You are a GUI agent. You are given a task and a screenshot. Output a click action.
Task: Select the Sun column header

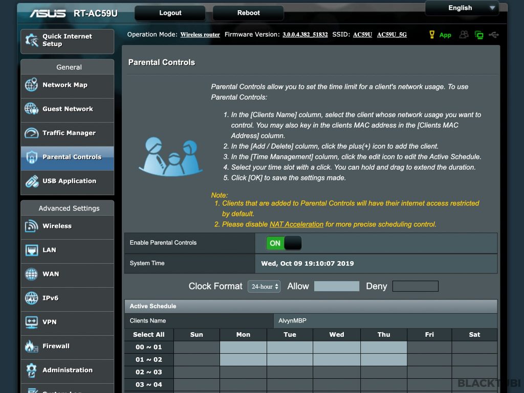(x=196, y=335)
